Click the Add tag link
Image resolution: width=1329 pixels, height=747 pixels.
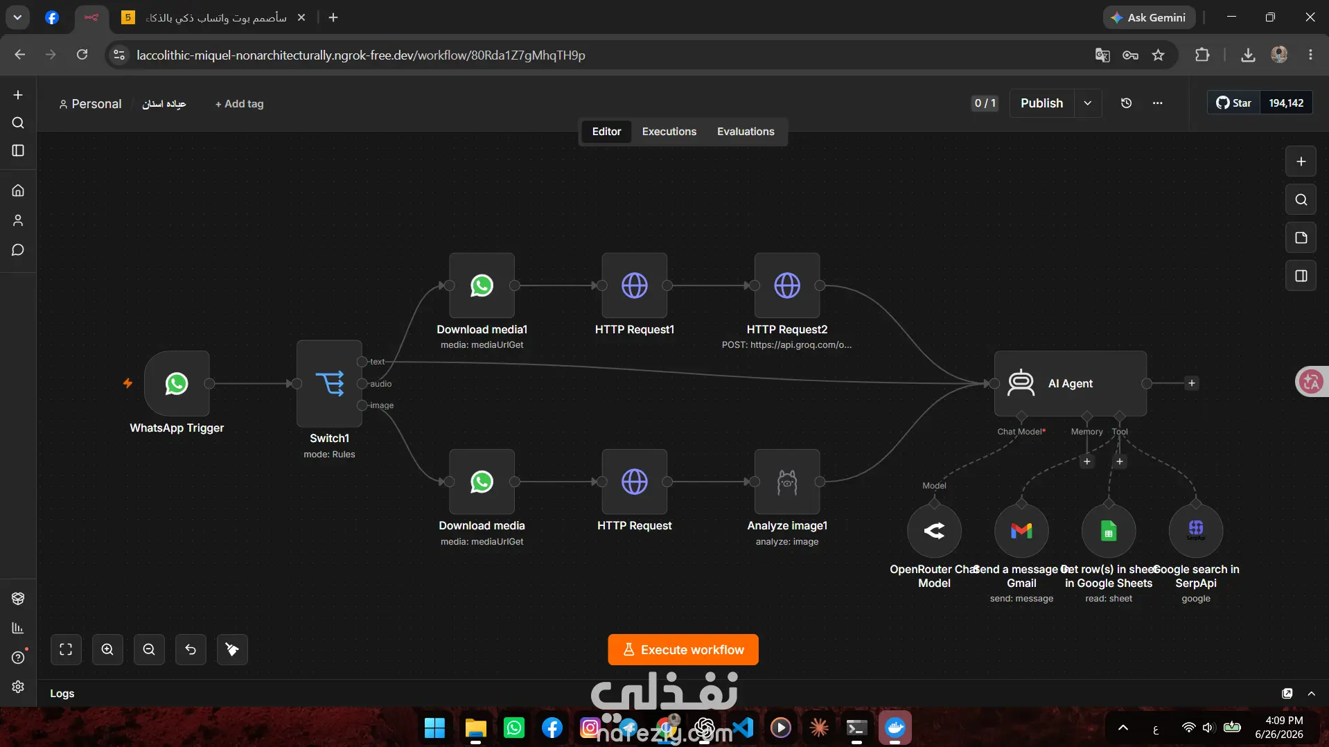pyautogui.click(x=239, y=104)
